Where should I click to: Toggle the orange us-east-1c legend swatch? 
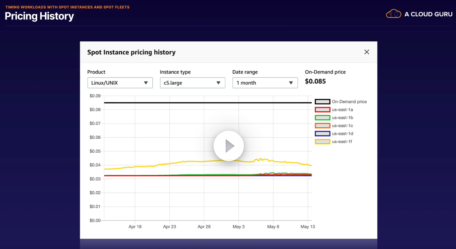point(322,126)
